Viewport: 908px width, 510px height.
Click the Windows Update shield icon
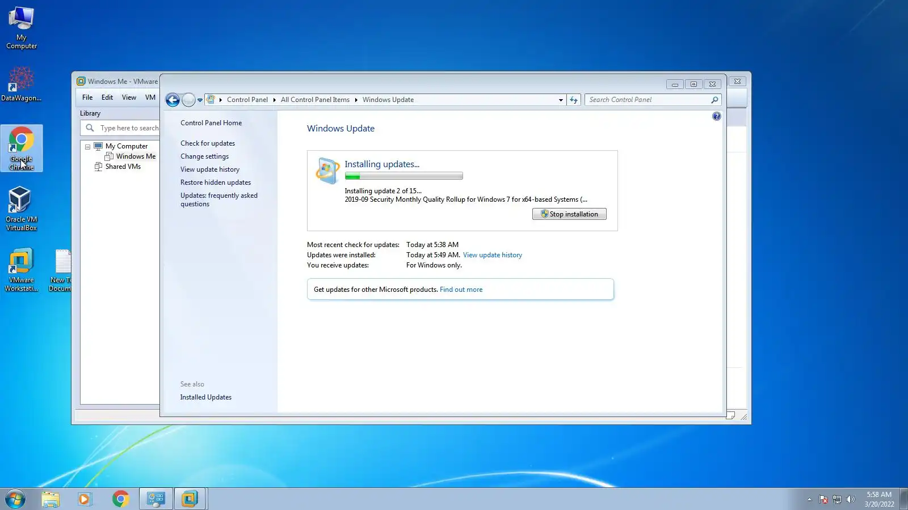click(x=327, y=171)
